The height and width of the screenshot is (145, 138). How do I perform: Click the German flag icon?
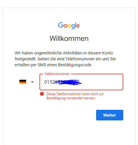point(23,82)
